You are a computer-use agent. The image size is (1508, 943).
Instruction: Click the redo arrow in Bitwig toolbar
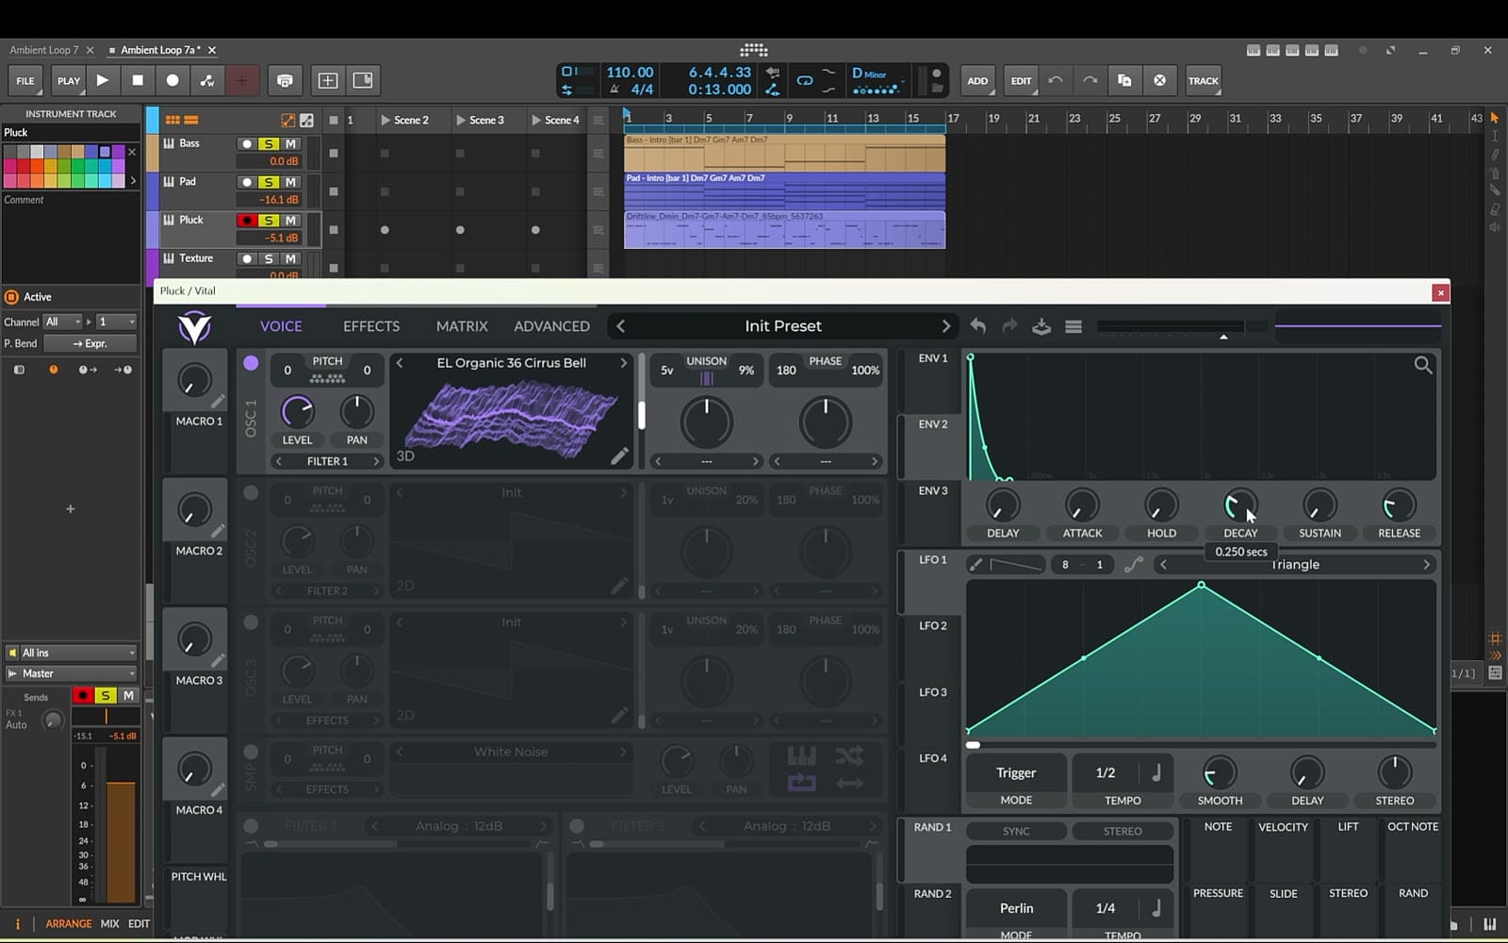[x=1090, y=80]
